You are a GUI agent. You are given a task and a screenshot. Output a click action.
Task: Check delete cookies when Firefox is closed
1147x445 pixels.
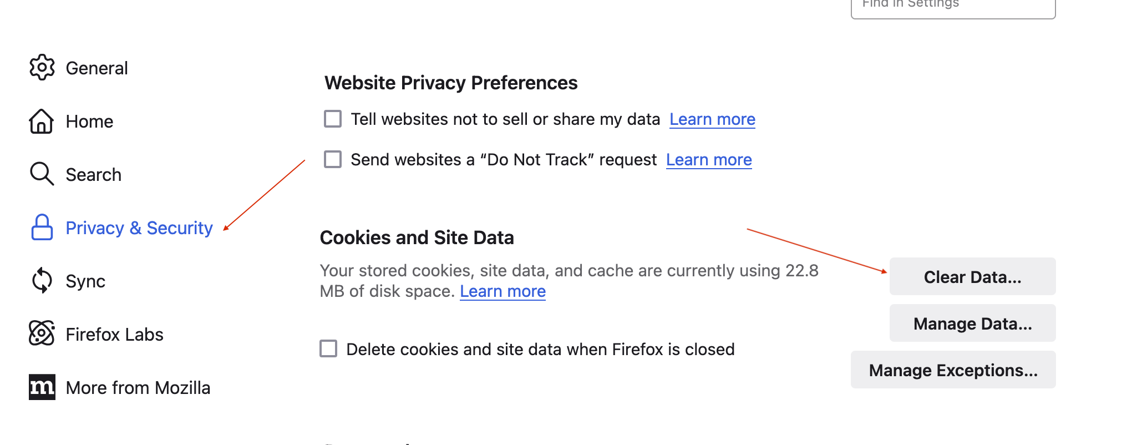click(328, 348)
